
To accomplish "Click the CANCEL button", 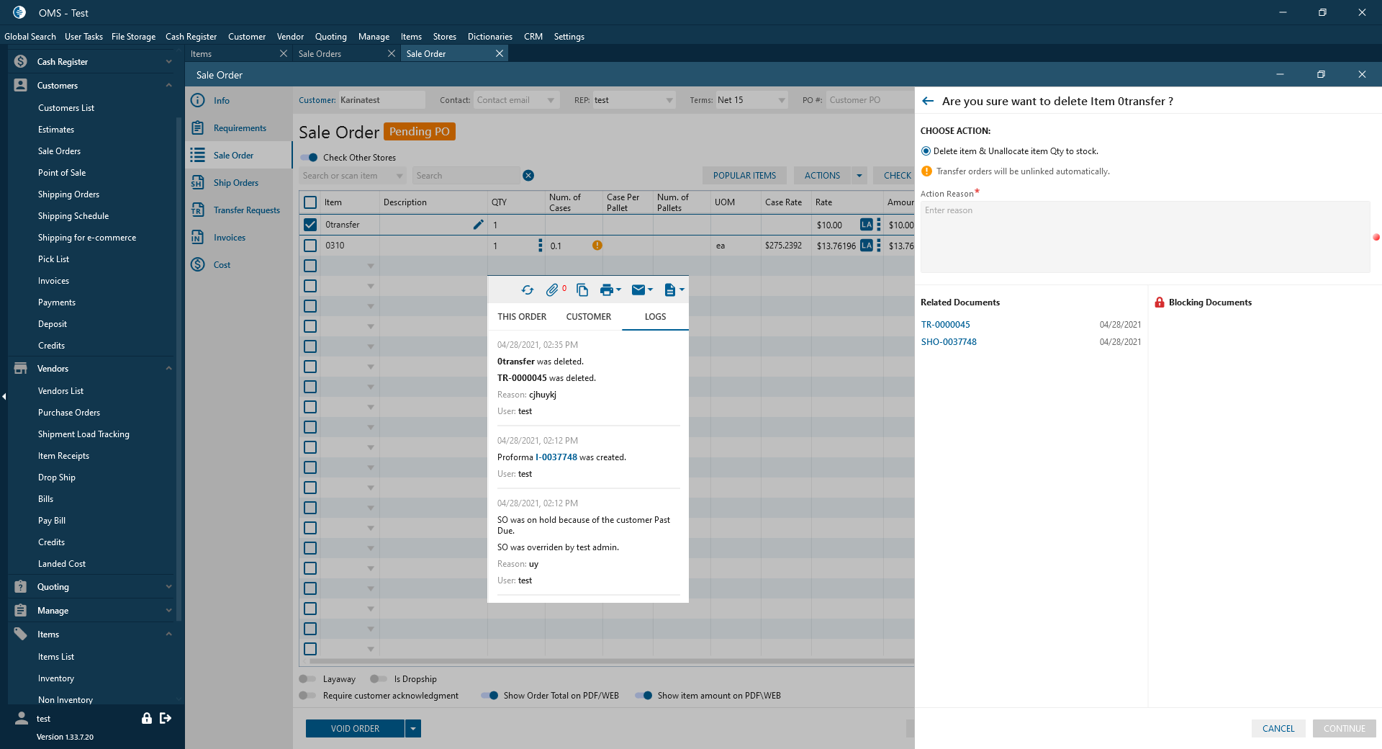I will coord(1278,729).
